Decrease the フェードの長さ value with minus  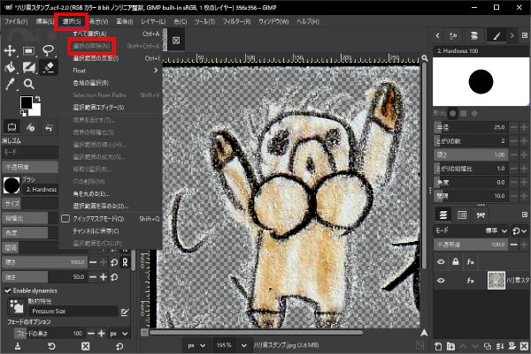coord(91,334)
